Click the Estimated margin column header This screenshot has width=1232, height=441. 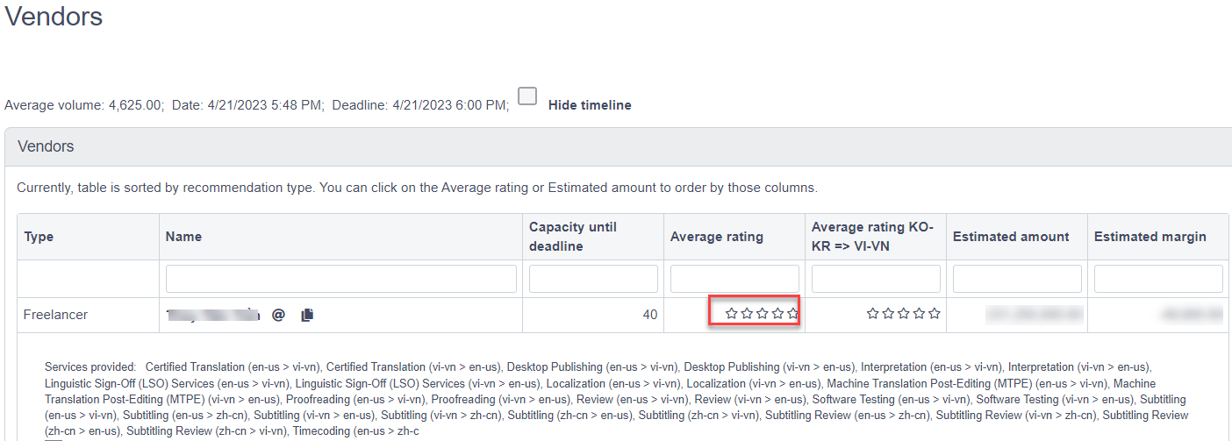tap(1150, 237)
